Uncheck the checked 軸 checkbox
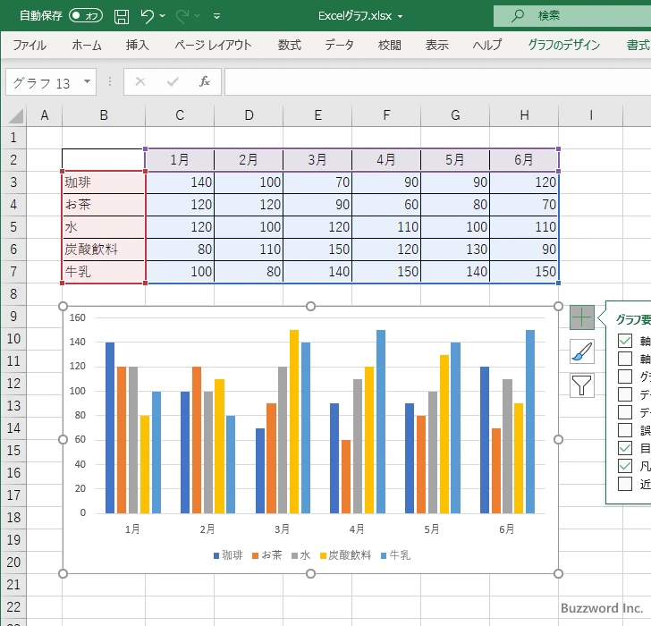 pos(625,341)
